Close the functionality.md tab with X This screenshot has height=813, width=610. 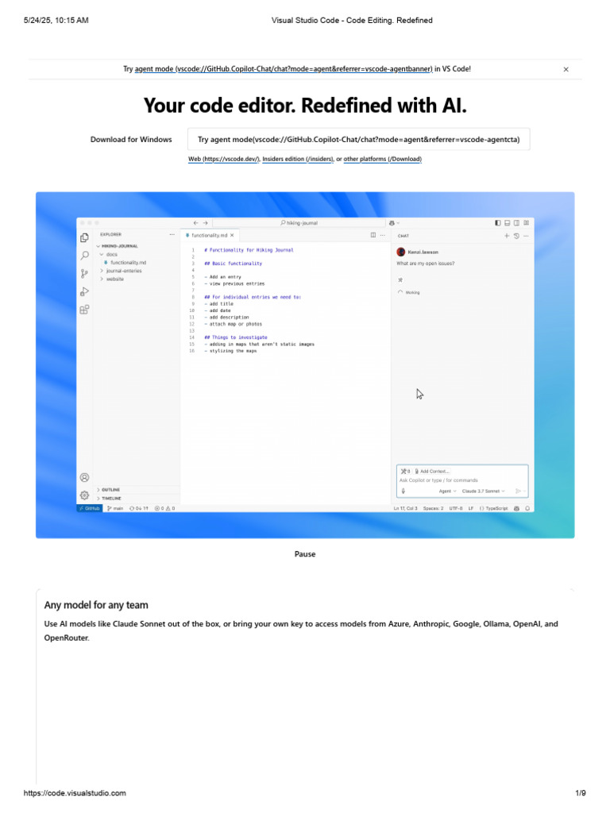click(233, 235)
